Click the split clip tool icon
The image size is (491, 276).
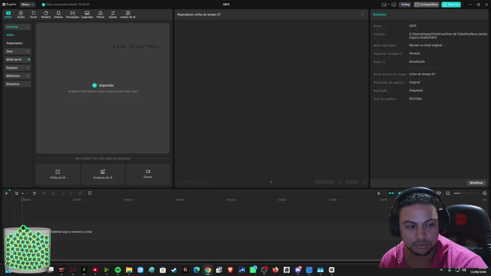point(53,193)
